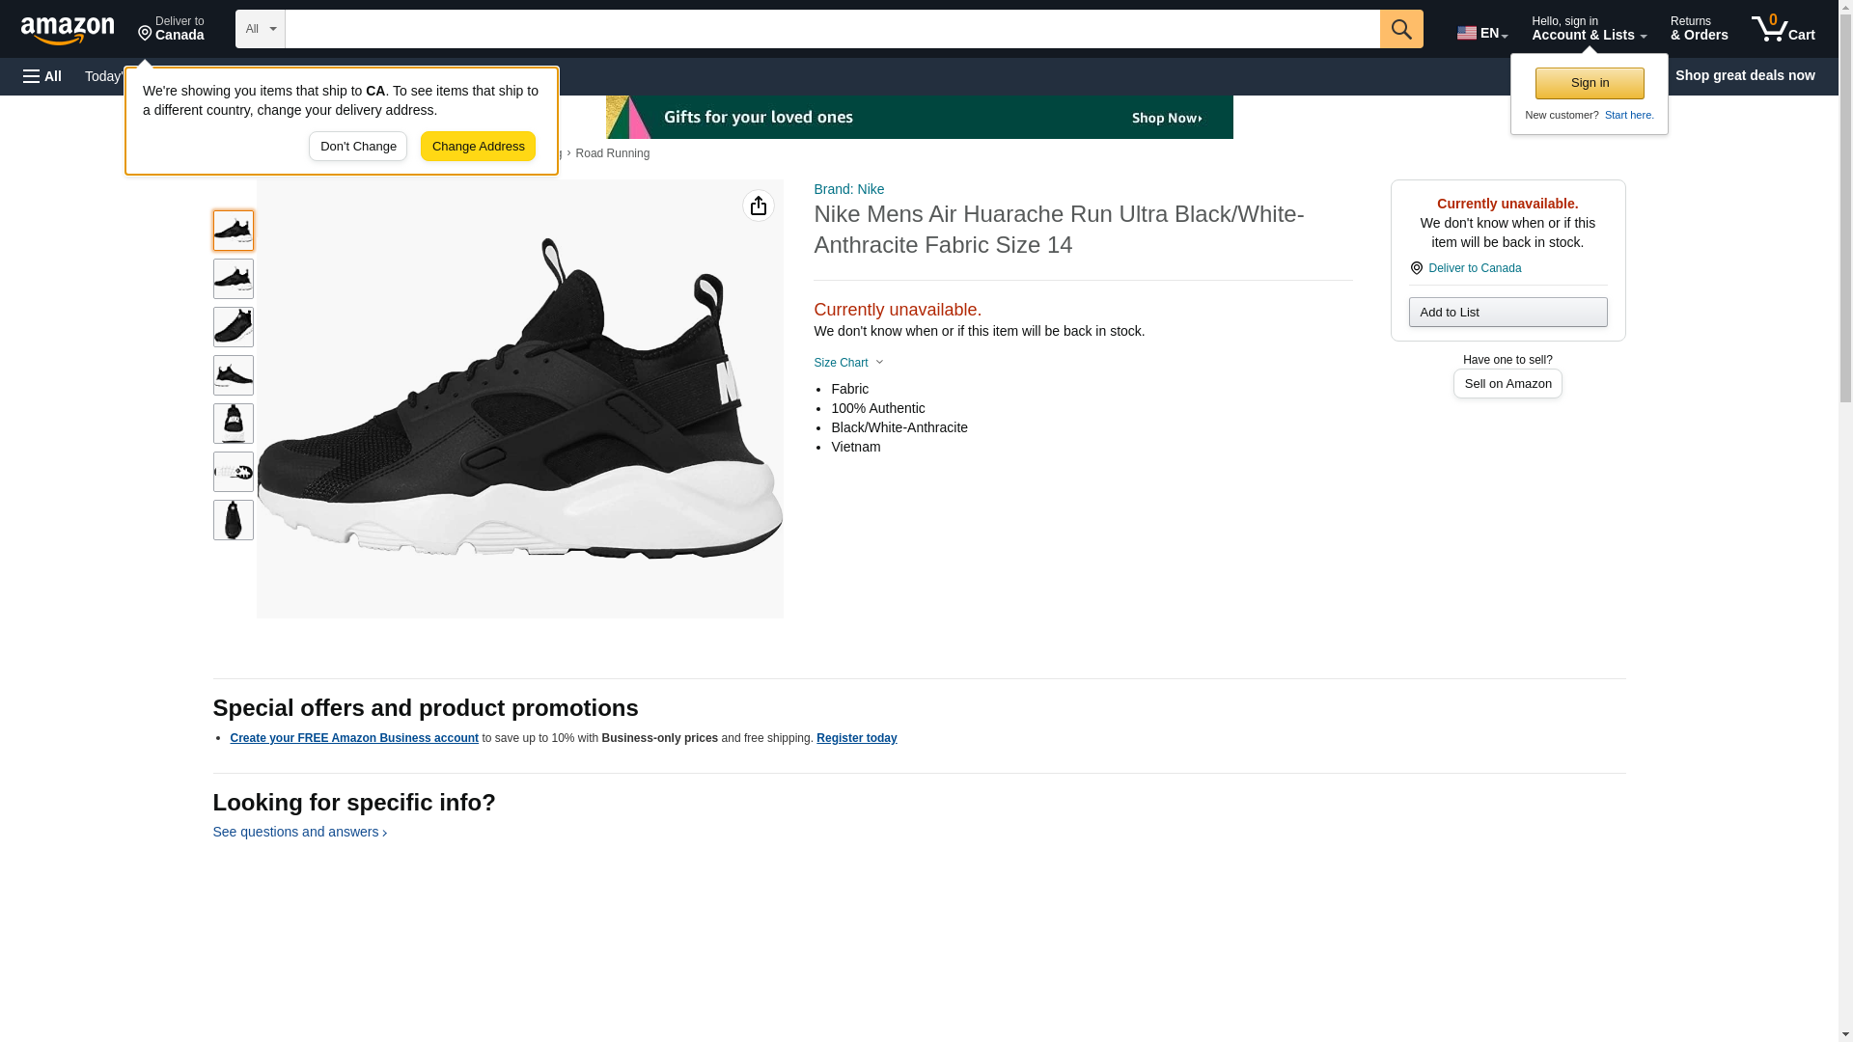This screenshot has height=1042, width=1853.
Task: Click the Amazon logo
Action: [68, 31]
